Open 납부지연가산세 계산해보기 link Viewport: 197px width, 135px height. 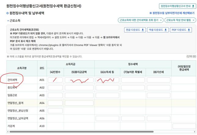172,13
